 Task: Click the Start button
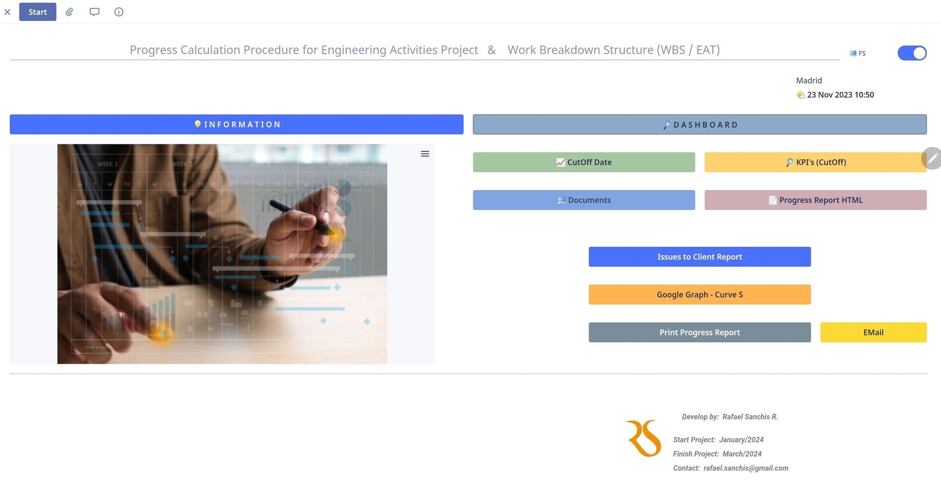tap(38, 12)
